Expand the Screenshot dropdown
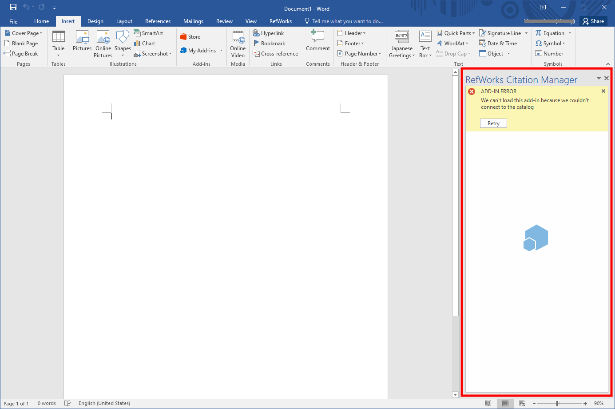The height and width of the screenshot is (409, 615). click(153, 54)
